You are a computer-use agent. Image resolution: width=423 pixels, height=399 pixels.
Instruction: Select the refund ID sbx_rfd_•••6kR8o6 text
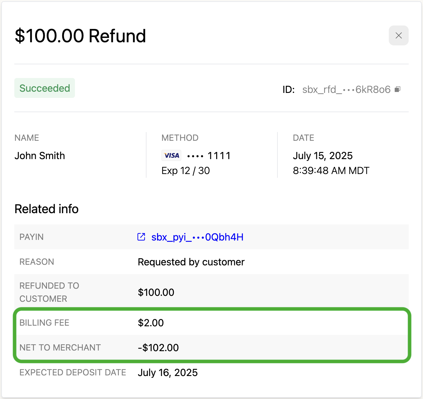[x=346, y=89]
